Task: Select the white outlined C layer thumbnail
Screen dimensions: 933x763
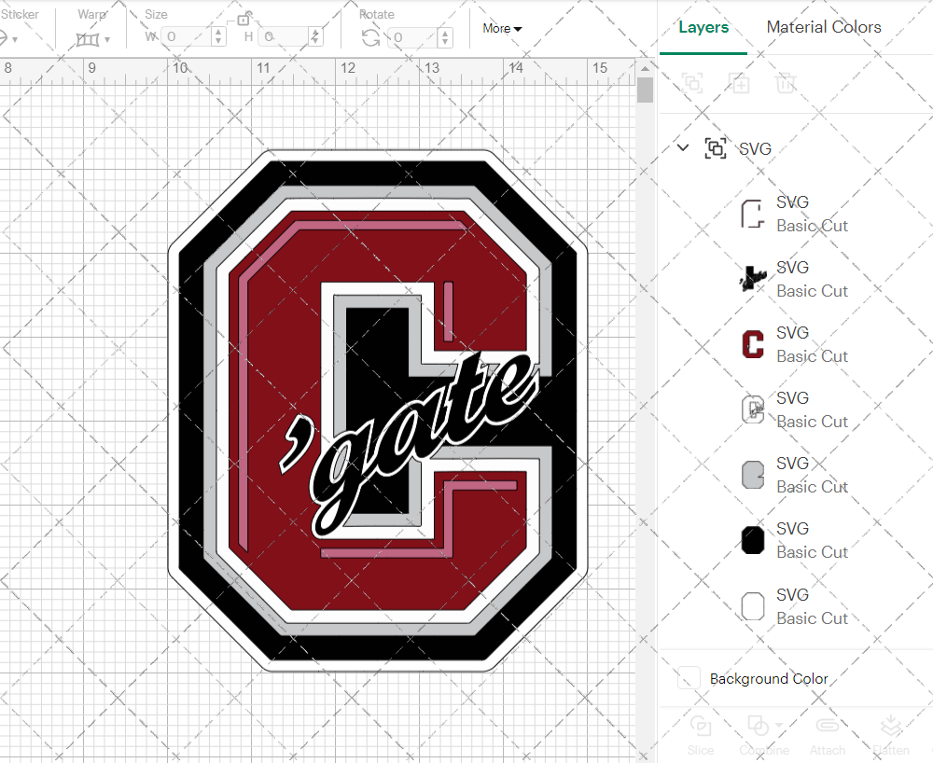Action: pos(753,409)
